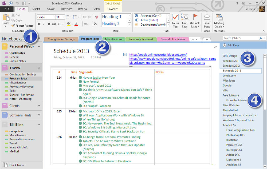Select the Configuration Settings section tab
The height and width of the screenshot is (169, 267).
point(61,39)
